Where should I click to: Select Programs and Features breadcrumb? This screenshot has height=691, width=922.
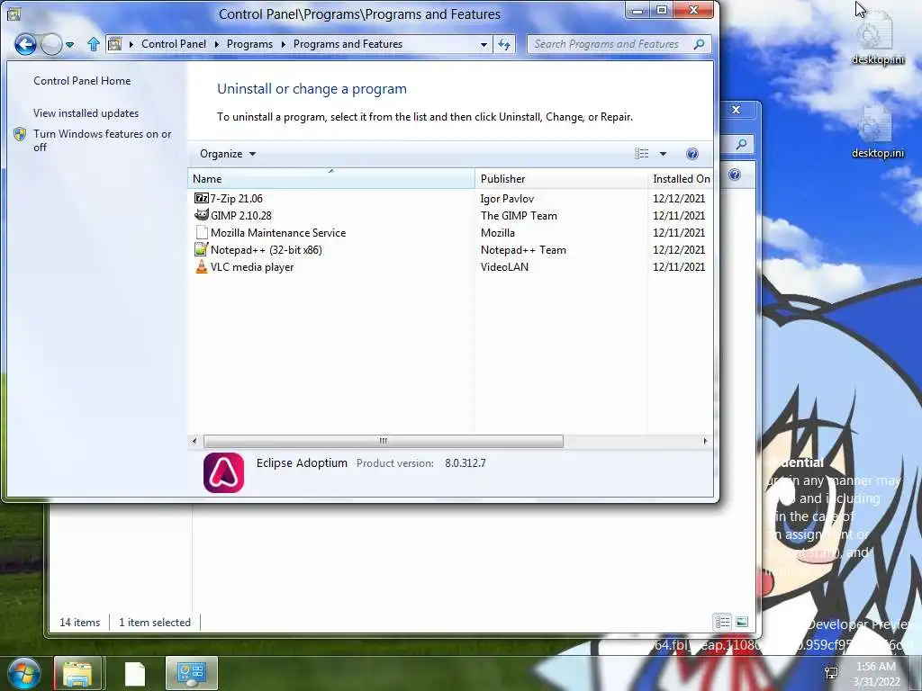point(348,44)
